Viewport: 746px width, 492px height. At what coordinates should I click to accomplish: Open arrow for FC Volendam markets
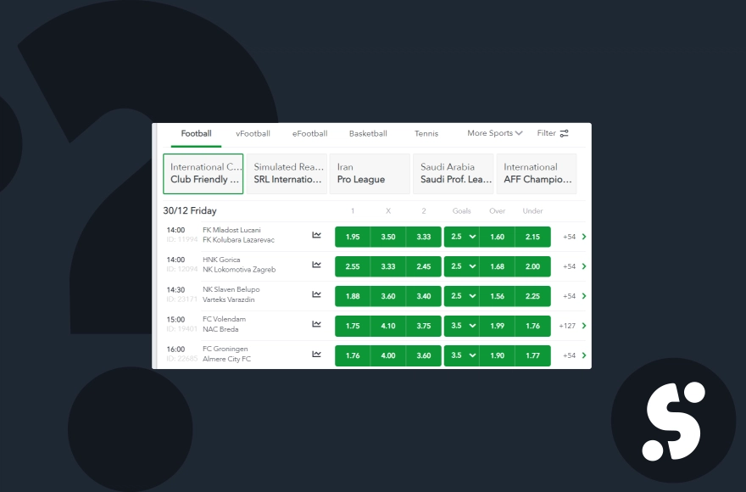tap(584, 326)
